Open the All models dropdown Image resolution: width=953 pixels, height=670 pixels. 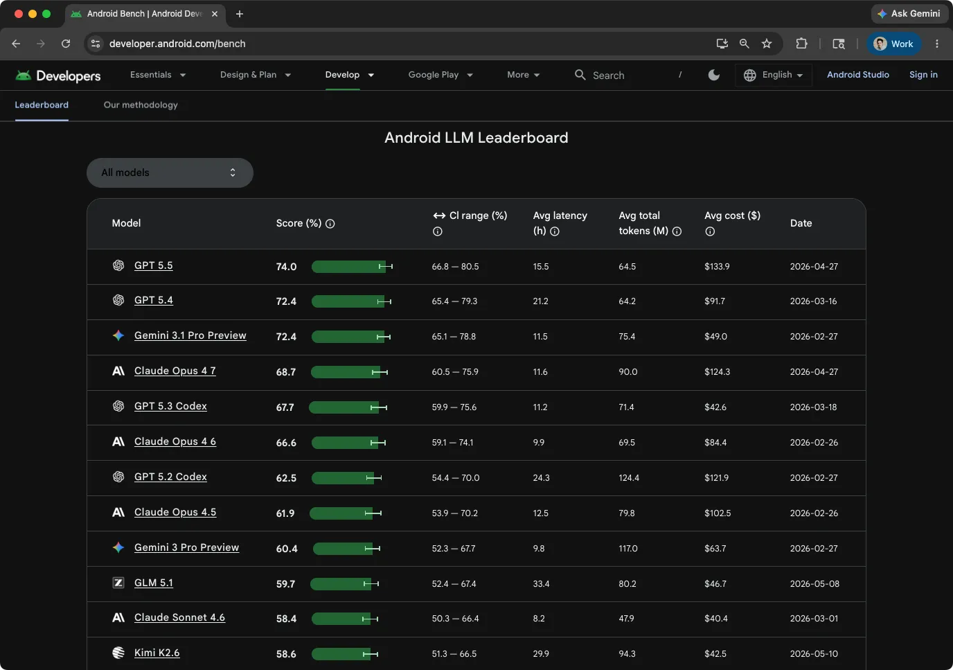[x=170, y=173]
